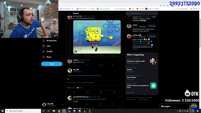
Task: Open the @alveussanctuary link in the bio
Action: point(145,17)
